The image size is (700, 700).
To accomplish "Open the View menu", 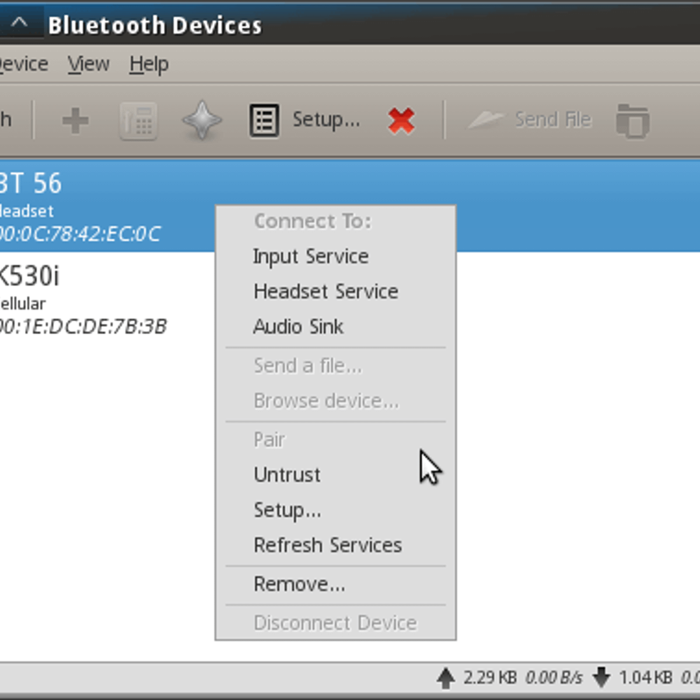I will coord(88,64).
